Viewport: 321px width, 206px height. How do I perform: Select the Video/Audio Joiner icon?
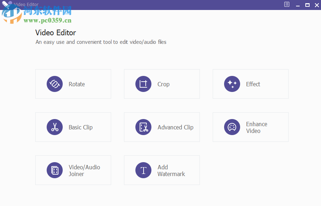coord(55,170)
